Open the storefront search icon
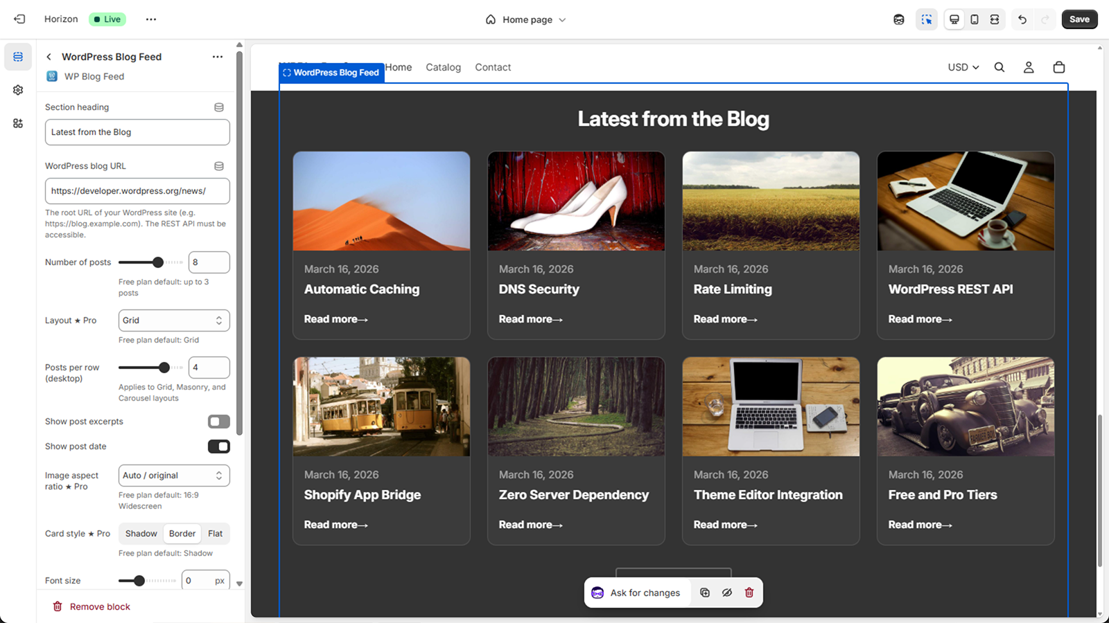This screenshot has height=623, width=1109. click(x=999, y=67)
